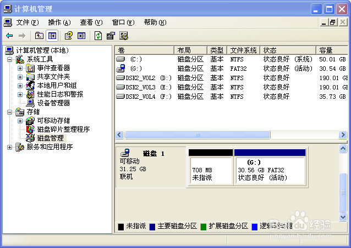Select the DSK2_VOL3 (E:) volume row
Viewport: 351px width, 248px height.
pos(232,87)
